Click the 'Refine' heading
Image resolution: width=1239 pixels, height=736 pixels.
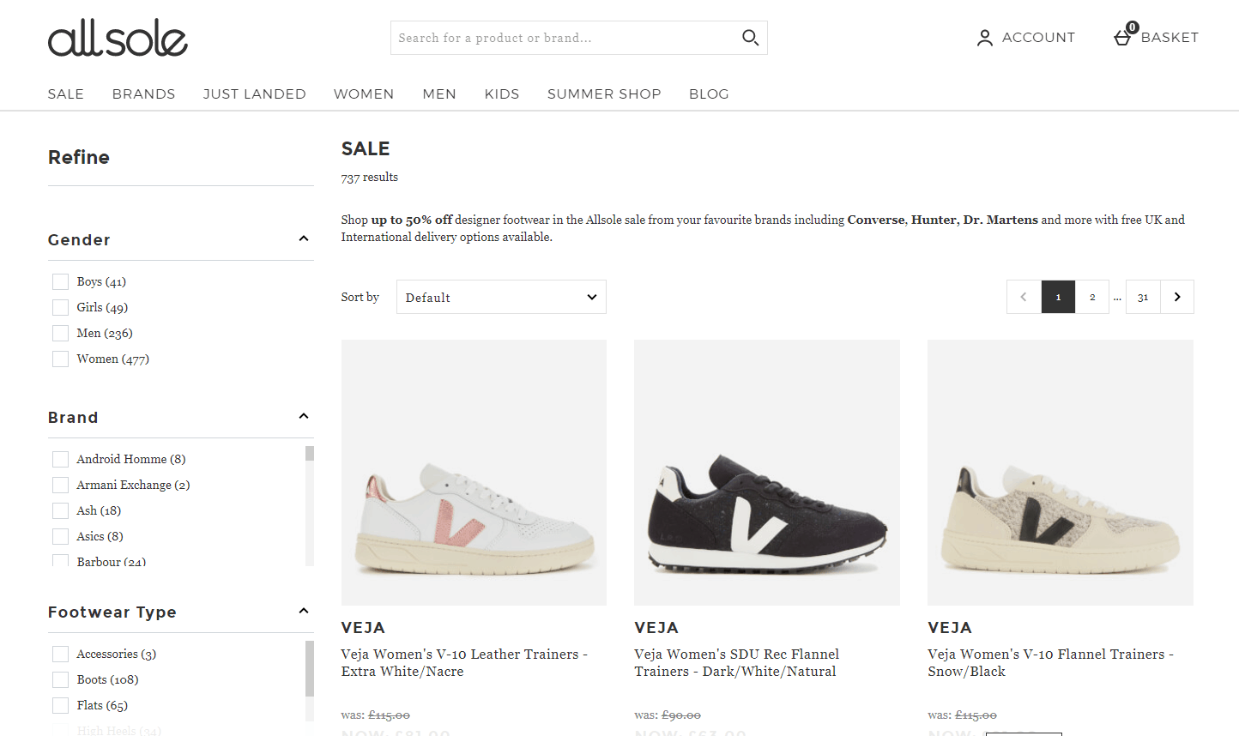[x=79, y=157]
